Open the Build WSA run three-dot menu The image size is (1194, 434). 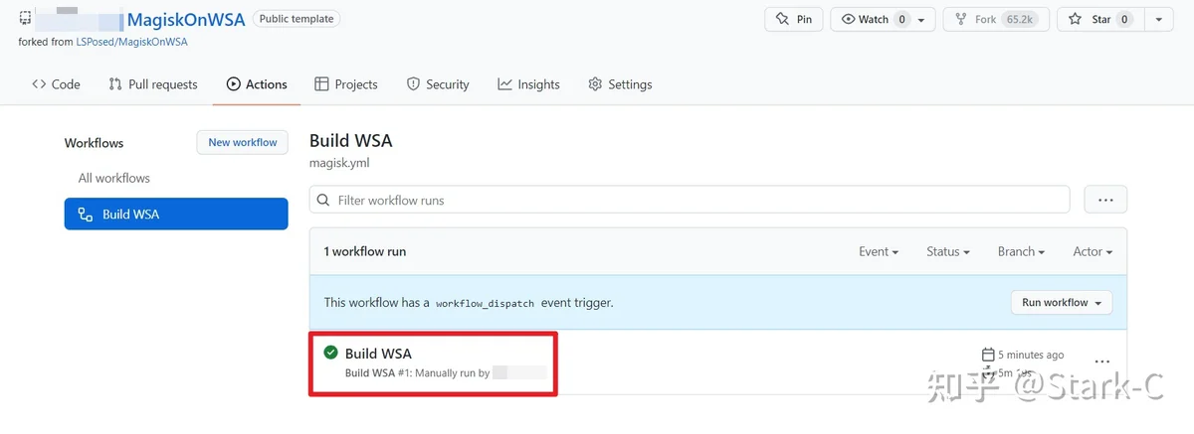pyautogui.click(x=1102, y=362)
